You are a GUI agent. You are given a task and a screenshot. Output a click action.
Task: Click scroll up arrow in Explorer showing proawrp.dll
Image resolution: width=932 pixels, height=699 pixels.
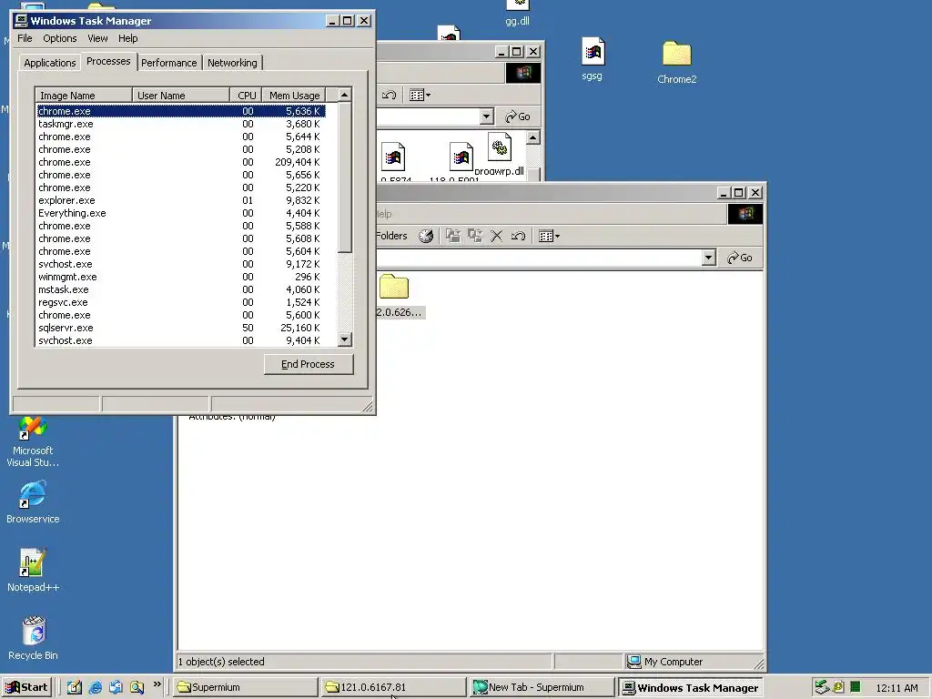(x=533, y=138)
